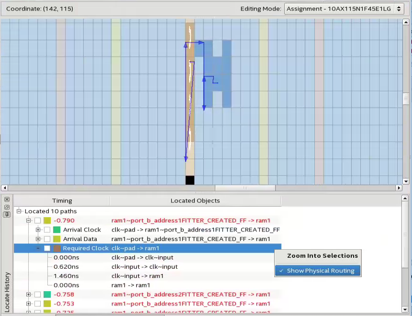Screen dimensions: 412x316
Task: Click the chip view scroll-down arrow
Action: [406, 181]
